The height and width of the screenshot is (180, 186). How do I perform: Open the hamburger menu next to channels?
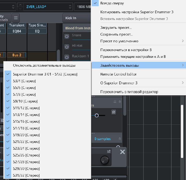16,18
